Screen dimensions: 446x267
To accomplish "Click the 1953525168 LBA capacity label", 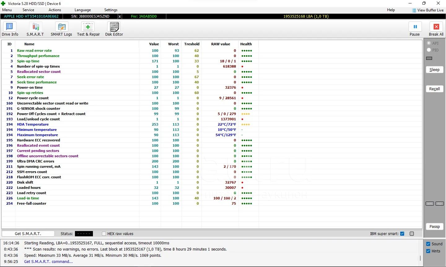I will 306,16.
